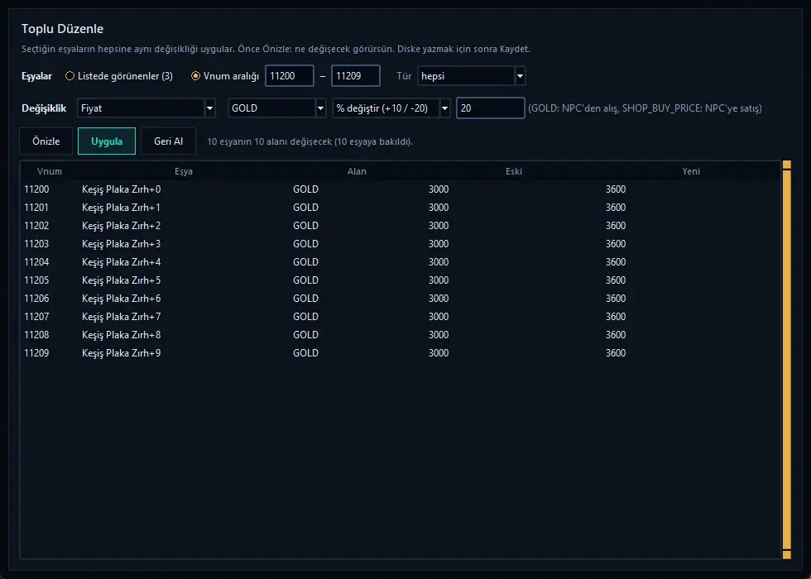The image size is (811, 579).
Task: Apply changes with the Uygula button
Action: [107, 141]
